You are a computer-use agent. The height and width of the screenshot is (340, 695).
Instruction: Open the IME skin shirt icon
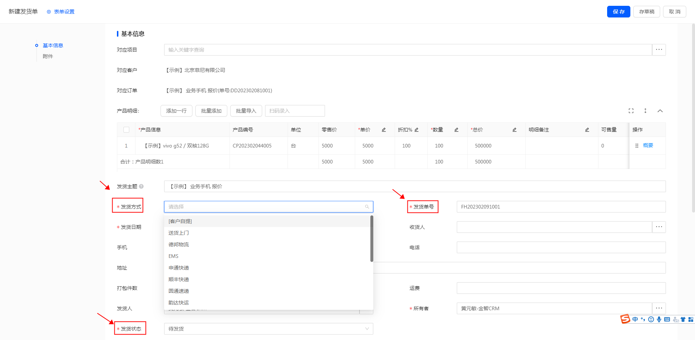click(683, 319)
